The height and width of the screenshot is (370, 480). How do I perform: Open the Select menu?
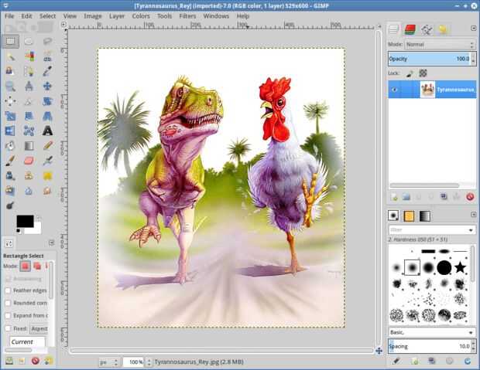(47, 16)
